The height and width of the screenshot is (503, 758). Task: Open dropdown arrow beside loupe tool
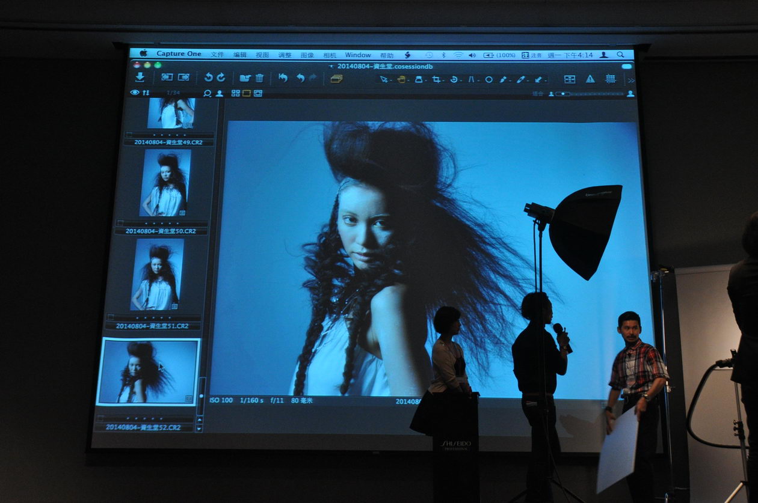tap(425, 81)
